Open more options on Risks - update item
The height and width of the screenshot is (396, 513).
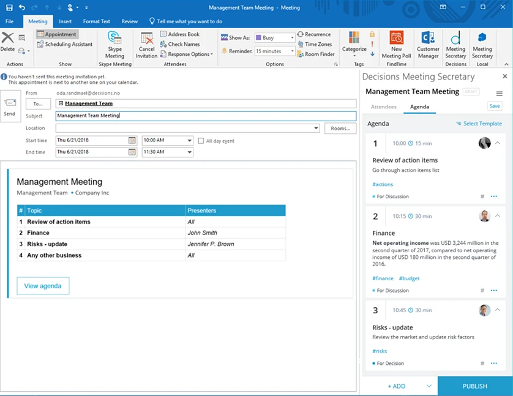coord(493,364)
